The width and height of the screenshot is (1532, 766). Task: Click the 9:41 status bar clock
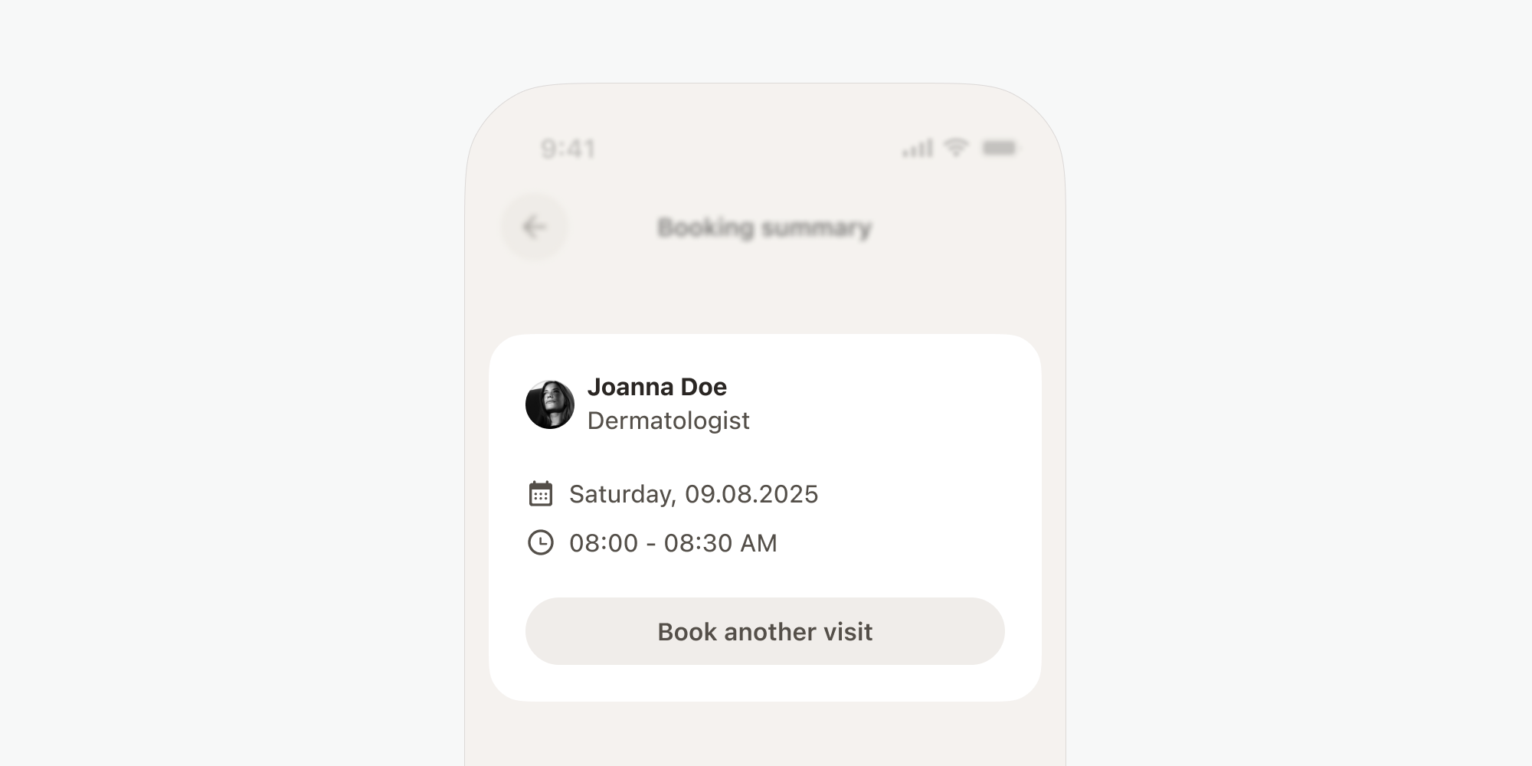tap(568, 149)
